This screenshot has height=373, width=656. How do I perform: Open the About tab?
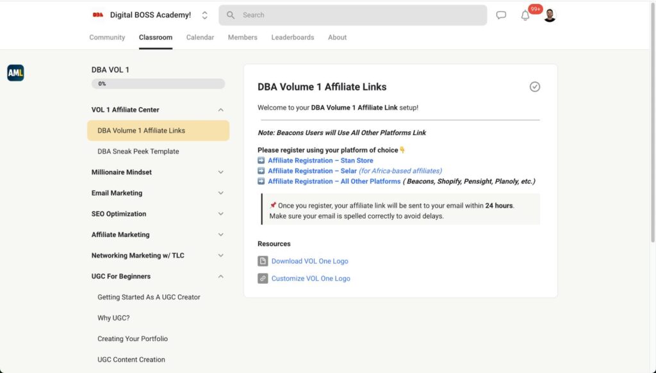pos(337,37)
